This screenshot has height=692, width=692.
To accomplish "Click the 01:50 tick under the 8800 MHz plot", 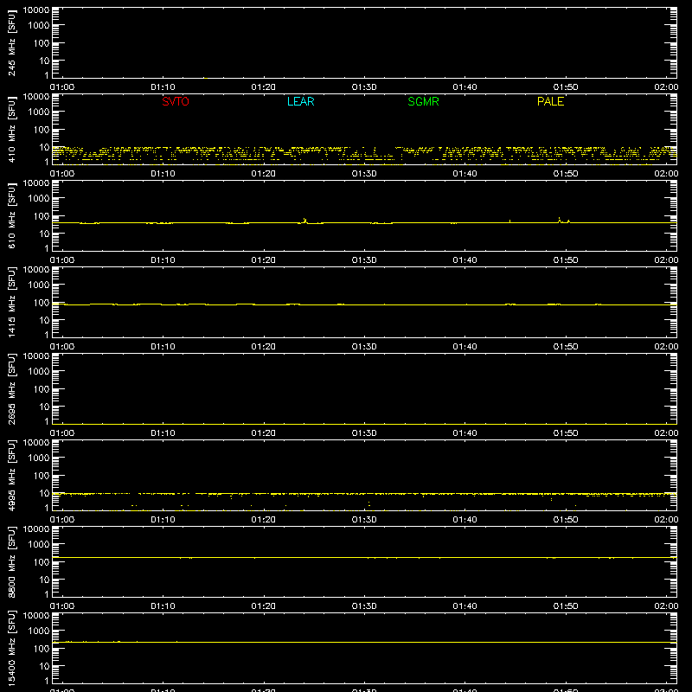I will point(566,606).
